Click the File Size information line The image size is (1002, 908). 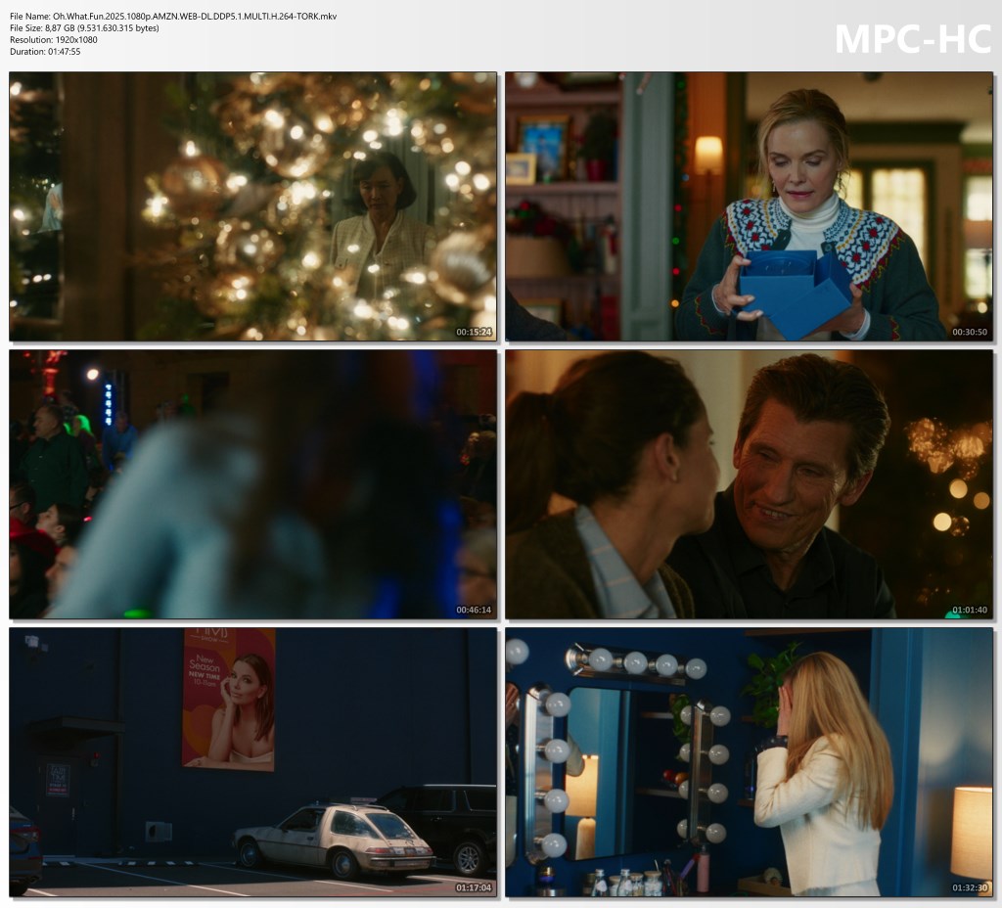pyautogui.click(x=84, y=27)
